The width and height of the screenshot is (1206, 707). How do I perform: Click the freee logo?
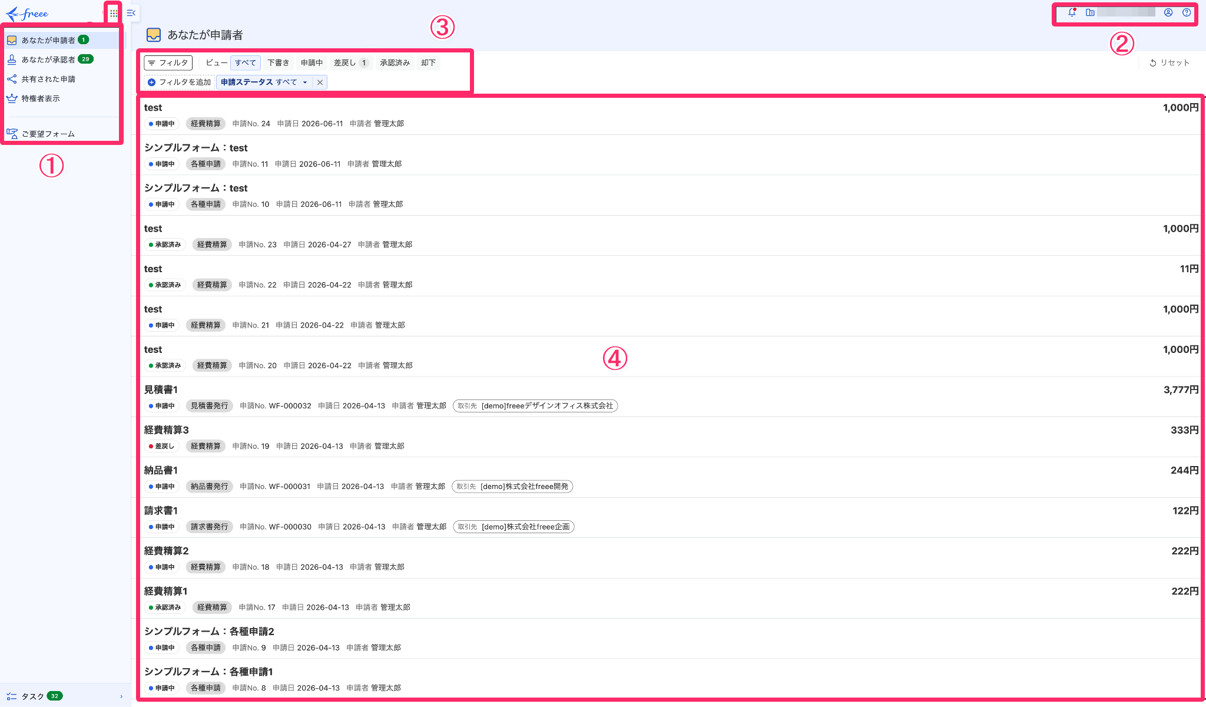click(27, 14)
